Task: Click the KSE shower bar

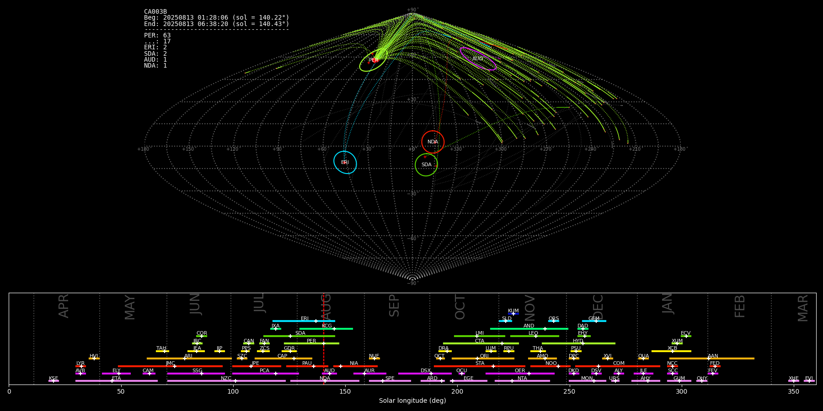Action: point(53,381)
